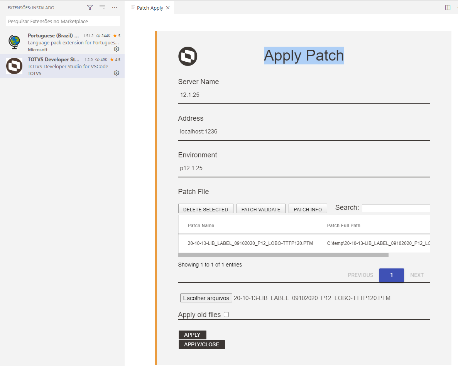This screenshot has width=458, height=366.
Task: Click TOTVS Developer Studio extension logo
Action: click(x=14, y=66)
